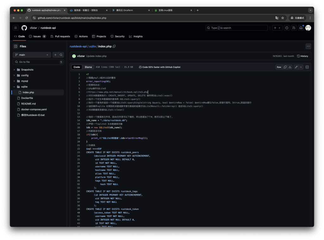Image resolution: width=324 pixels, height=240 pixels.
Task: Open the Dockerfile in the file tree
Action: pyautogui.click(x=27, y=98)
